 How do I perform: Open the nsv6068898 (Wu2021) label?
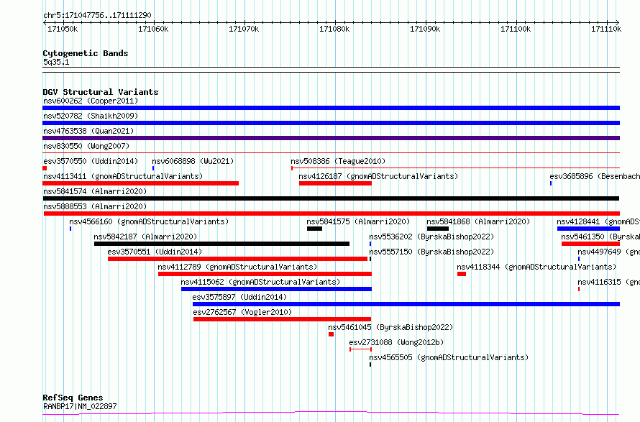(x=193, y=161)
